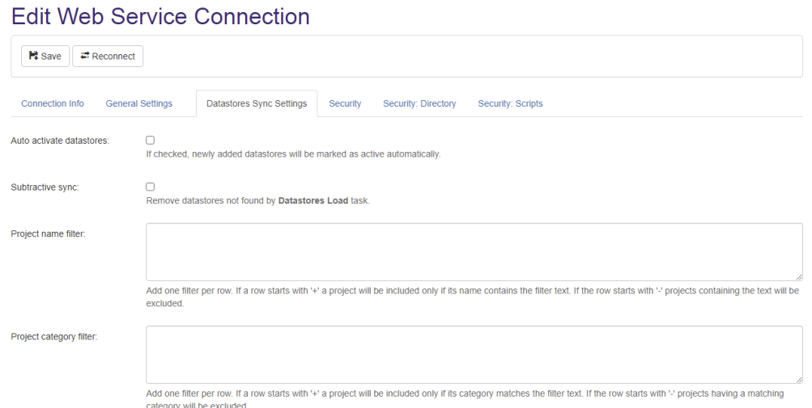Click the Project category filter resize handle
Screen dimensions: 812x408
798,379
